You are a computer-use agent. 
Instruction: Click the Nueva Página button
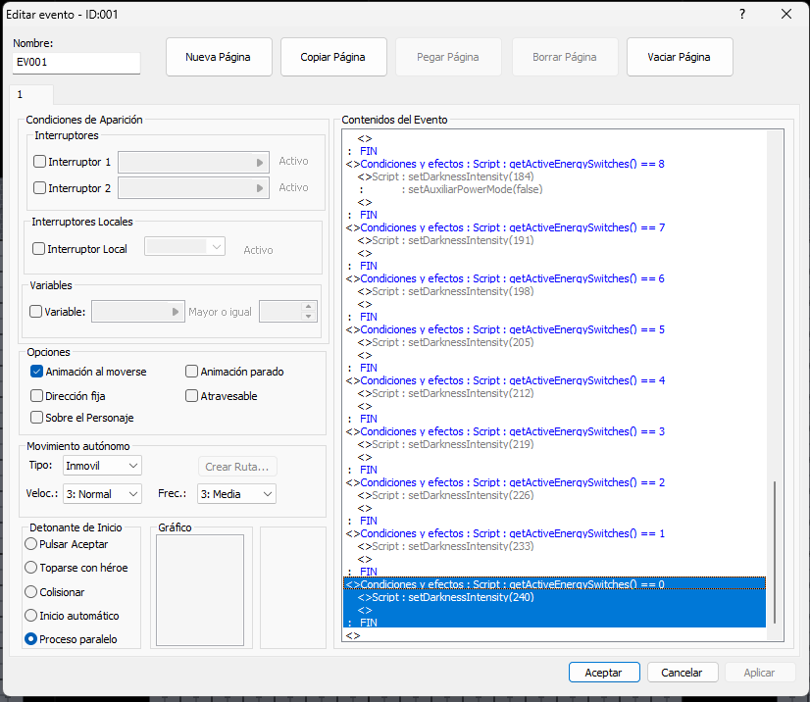(218, 57)
